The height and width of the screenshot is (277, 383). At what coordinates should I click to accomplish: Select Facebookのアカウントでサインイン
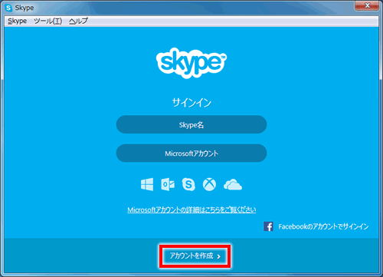point(323,226)
